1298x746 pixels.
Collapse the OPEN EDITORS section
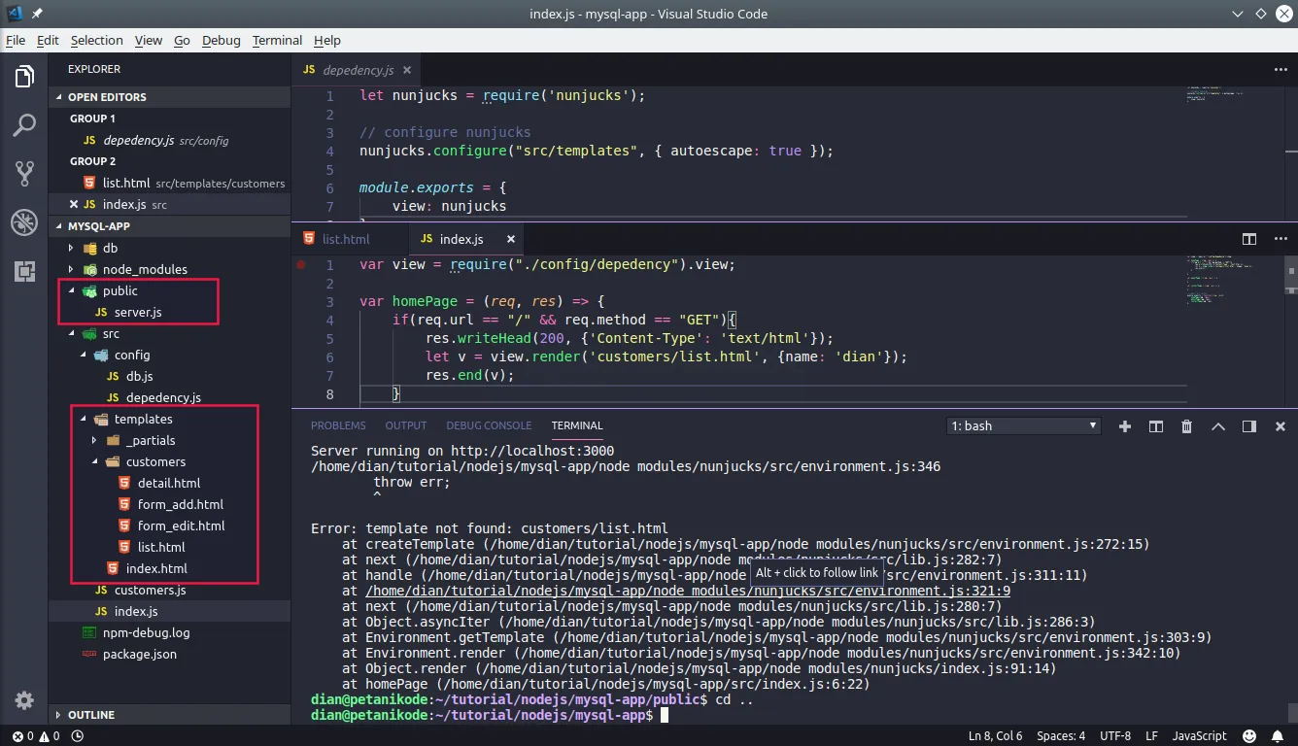coord(169,97)
